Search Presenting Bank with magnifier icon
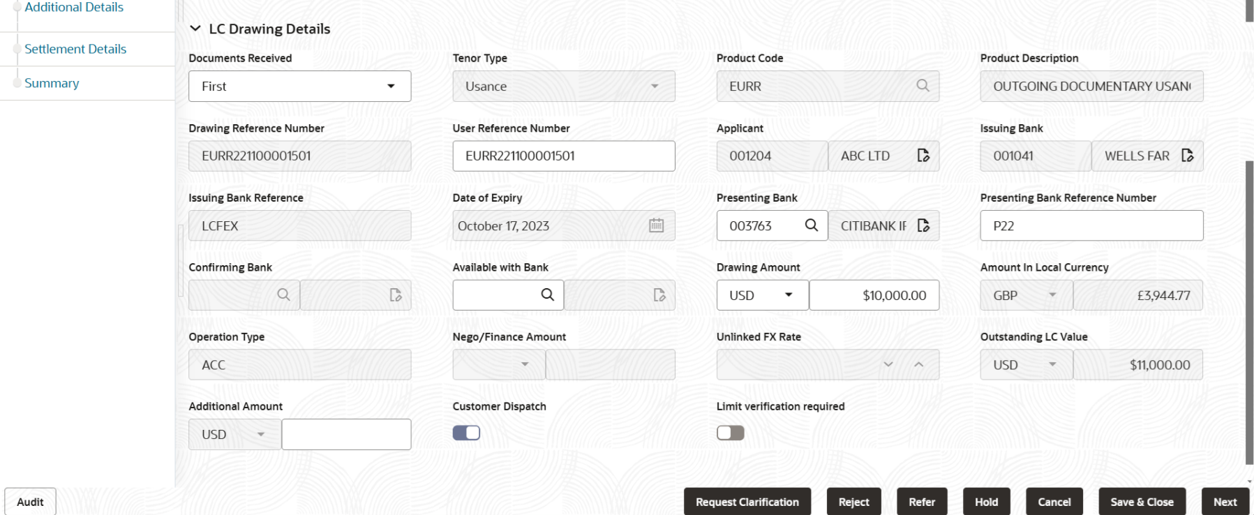 [811, 225]
